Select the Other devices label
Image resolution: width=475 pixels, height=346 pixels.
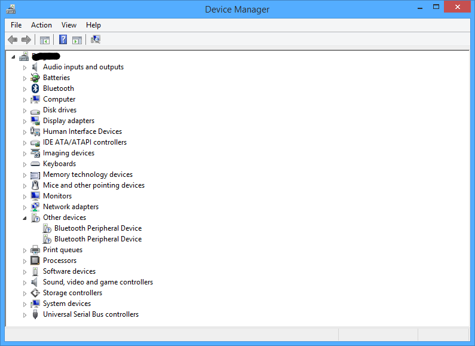[x=65, y=218]
